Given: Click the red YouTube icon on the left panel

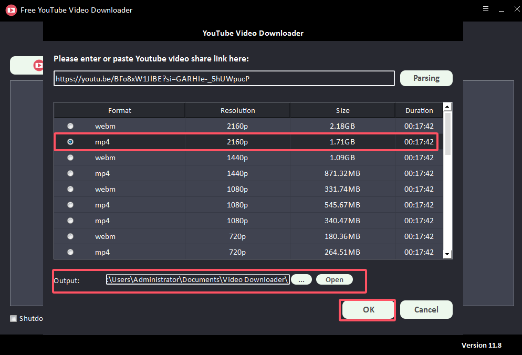Looking at the screenshot, I should coord(37,65).
